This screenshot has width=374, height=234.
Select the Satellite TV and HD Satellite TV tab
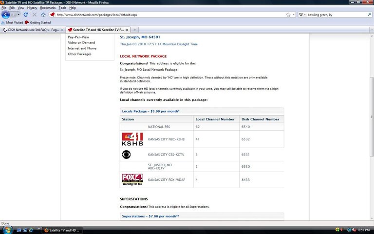click(x=98, y=30)
